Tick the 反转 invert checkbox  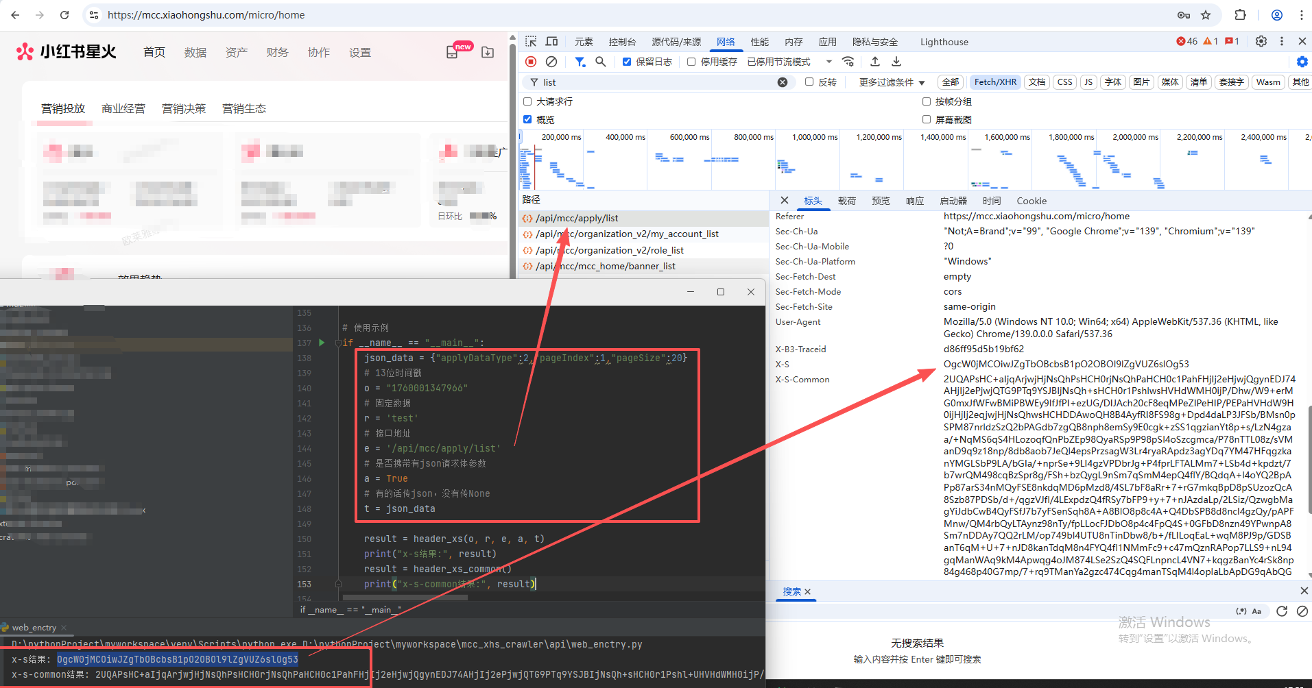click(x=809, y=82)
